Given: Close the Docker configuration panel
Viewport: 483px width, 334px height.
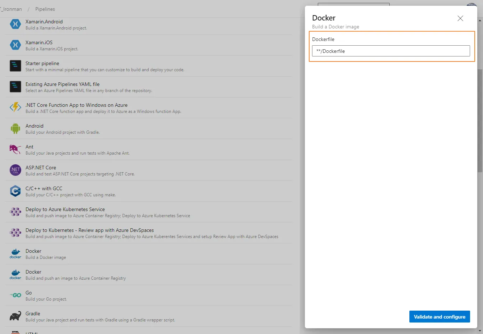Looking at the screenshot, I should click(x=460, y=18).
